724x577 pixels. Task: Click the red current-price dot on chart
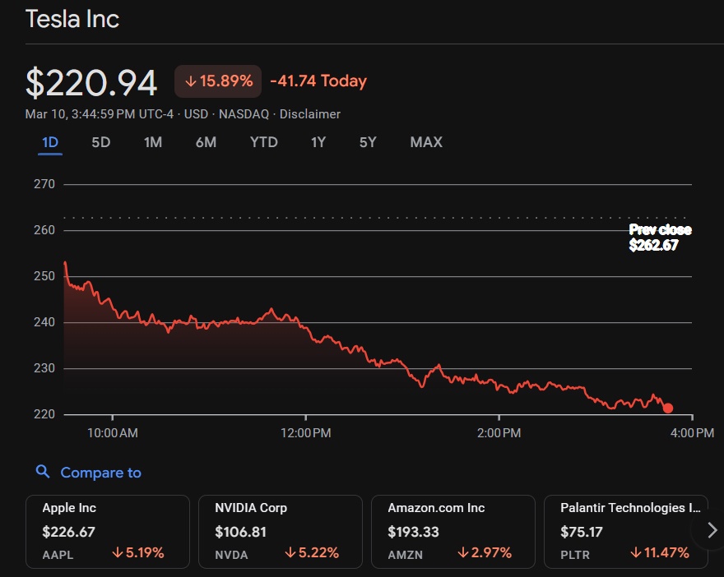click(x=668, y=408)
